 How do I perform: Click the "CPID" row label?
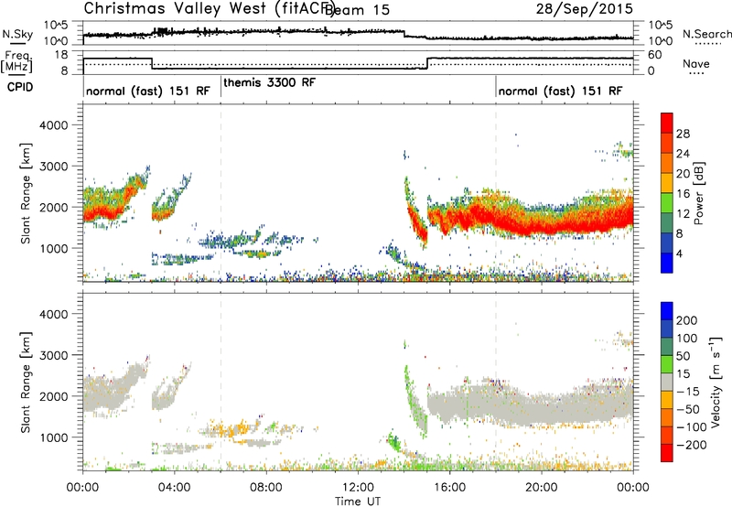(20, 87)
